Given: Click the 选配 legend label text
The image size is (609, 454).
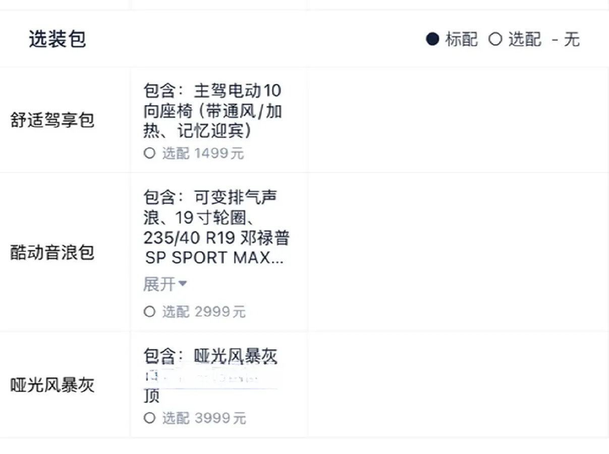Looking at the screenshot, I should pyautogui.click(x=525, y=39).
